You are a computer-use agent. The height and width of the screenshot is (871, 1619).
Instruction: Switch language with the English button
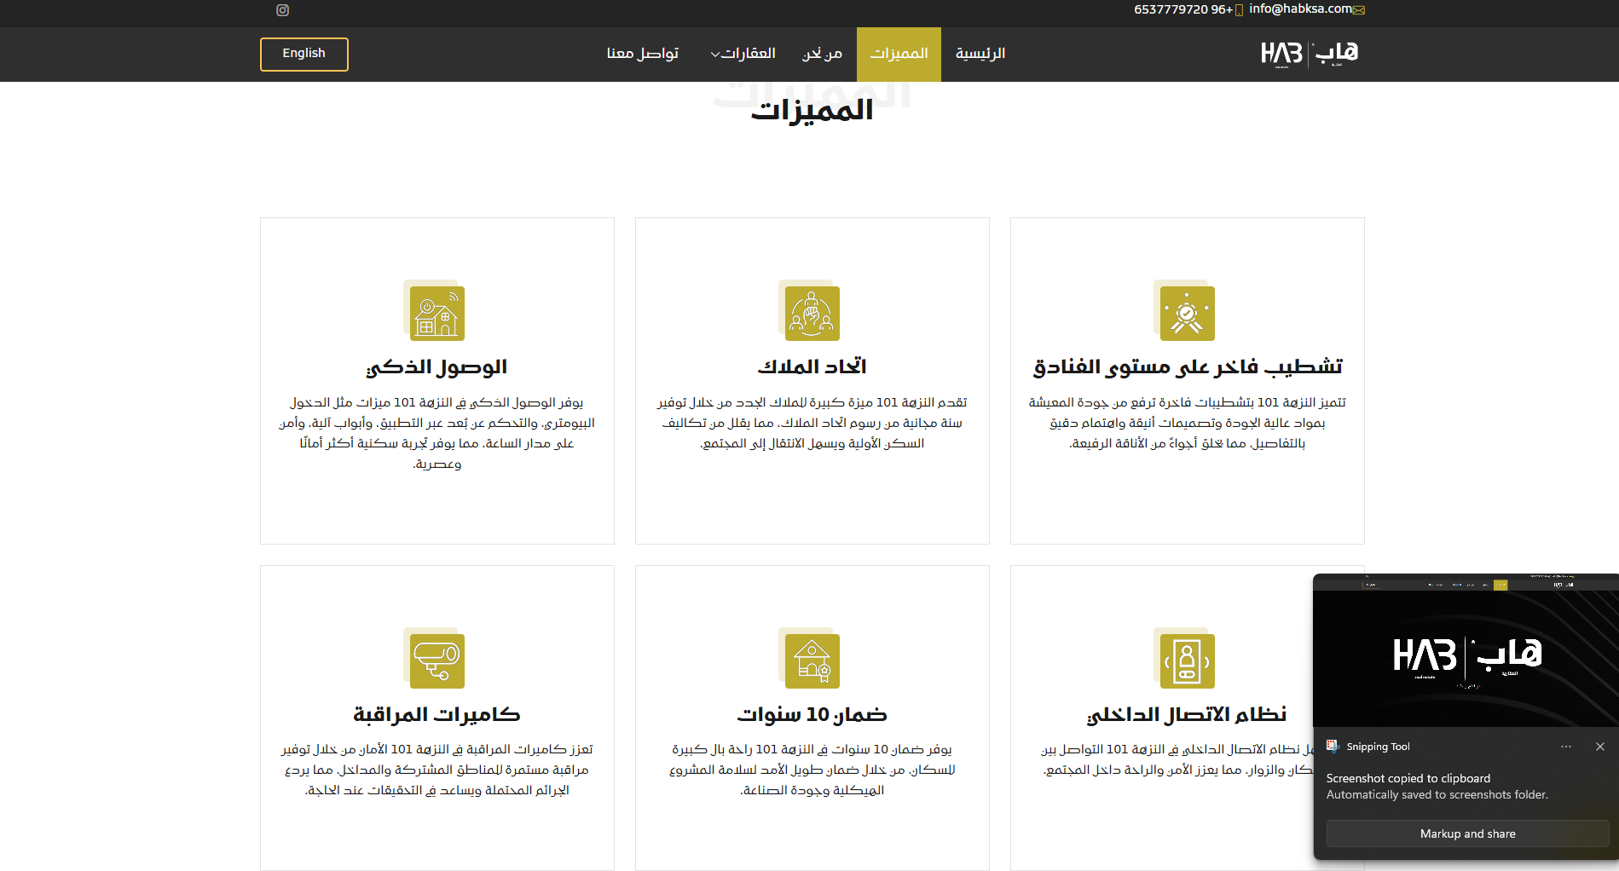pyautogui.click(x=304, y=54)
